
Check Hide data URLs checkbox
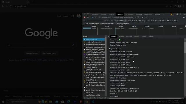click(x=112, y=21)
